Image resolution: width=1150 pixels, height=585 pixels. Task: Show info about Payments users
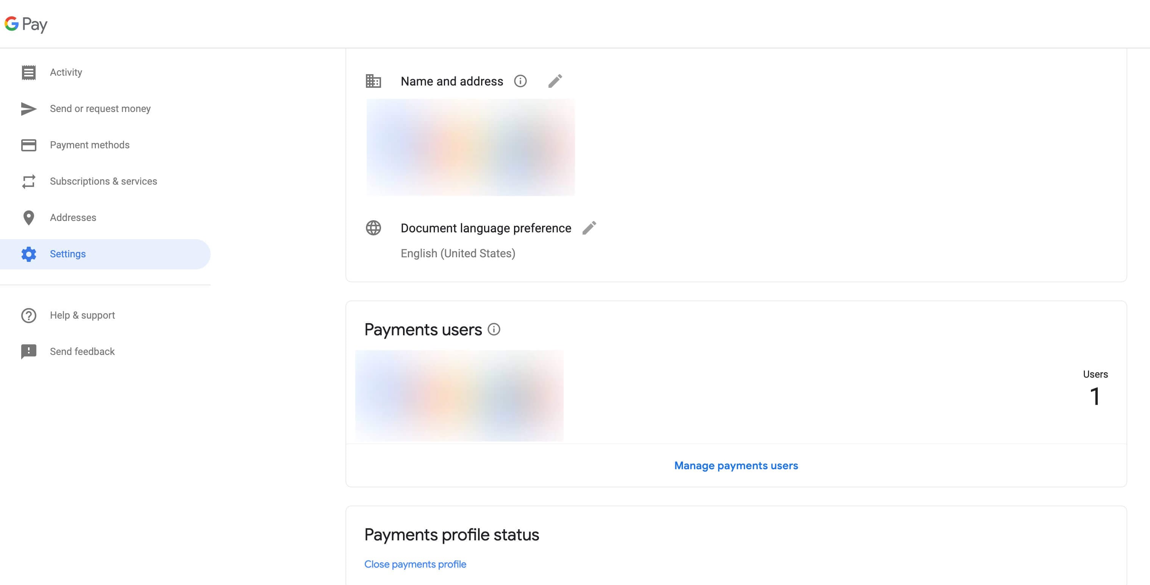(x=494, y=330)
